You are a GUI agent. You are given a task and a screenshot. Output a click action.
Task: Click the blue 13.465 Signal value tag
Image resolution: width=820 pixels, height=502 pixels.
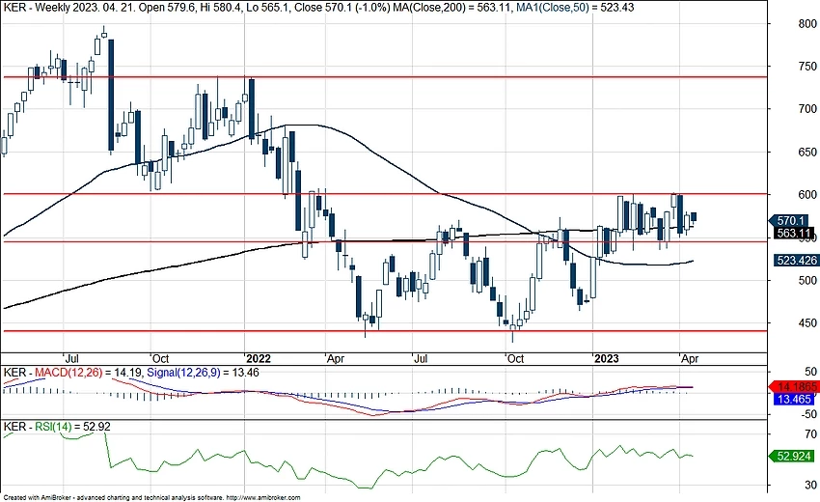click(795, 397)
